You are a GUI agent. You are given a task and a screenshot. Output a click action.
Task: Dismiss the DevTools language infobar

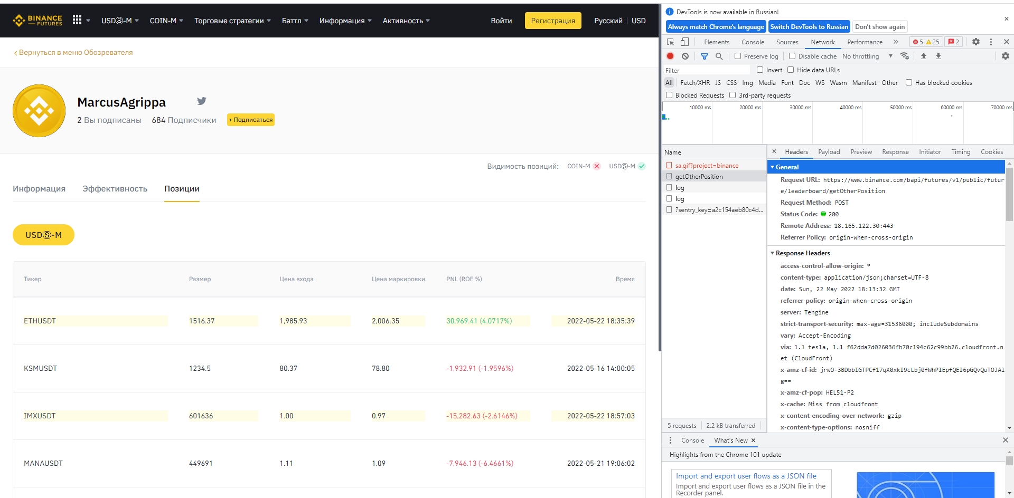(1006, 18)
